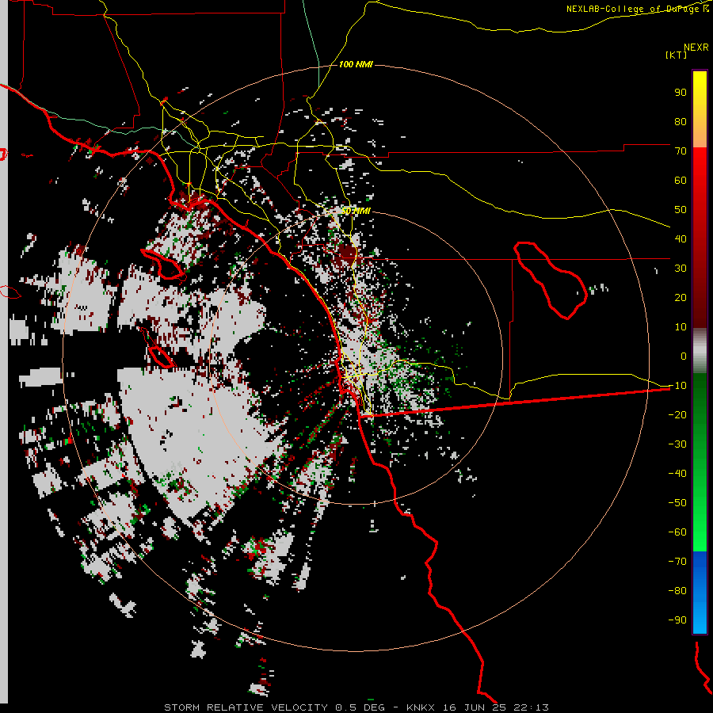Click the "80" value on the velocity scale
Viewport: 713px width, 713px height.
681,121
